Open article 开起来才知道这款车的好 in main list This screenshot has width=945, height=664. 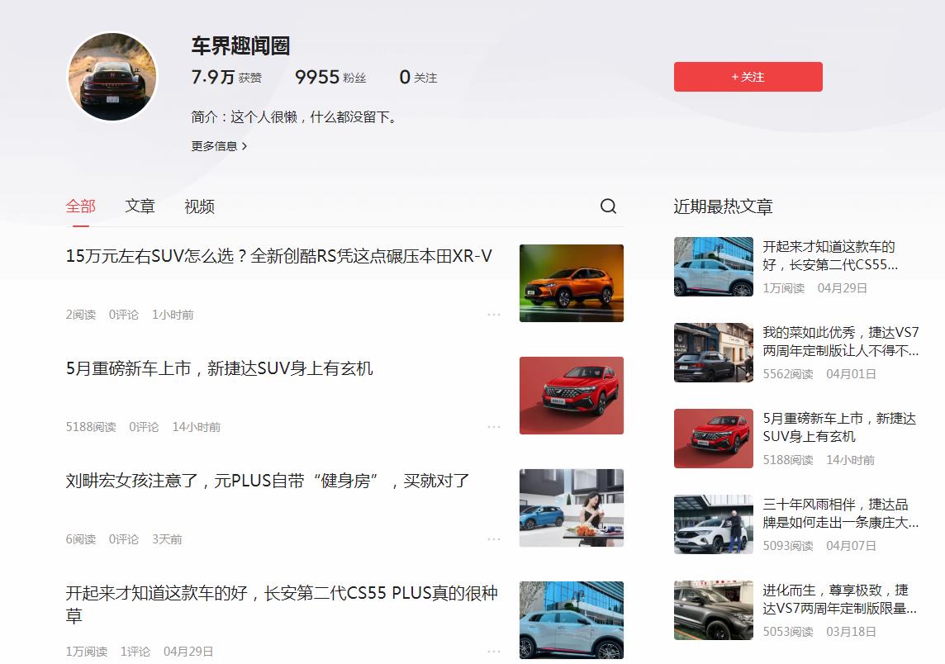point(282,604)
